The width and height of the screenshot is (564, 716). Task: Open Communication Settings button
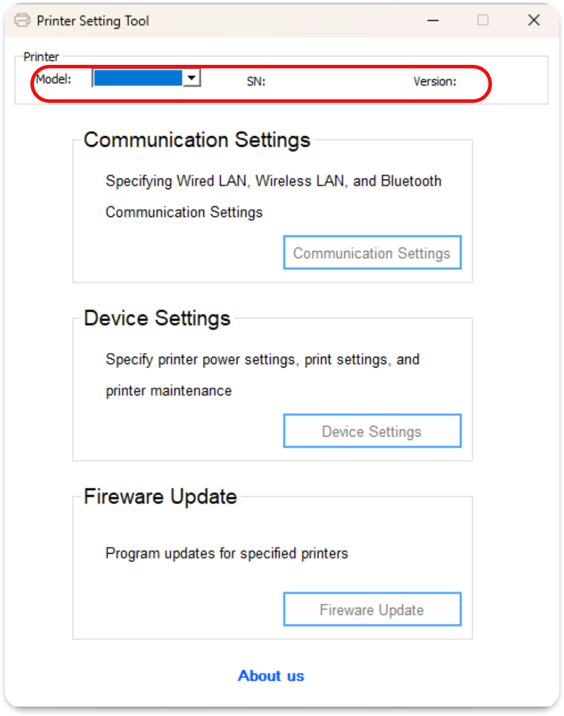372,253
